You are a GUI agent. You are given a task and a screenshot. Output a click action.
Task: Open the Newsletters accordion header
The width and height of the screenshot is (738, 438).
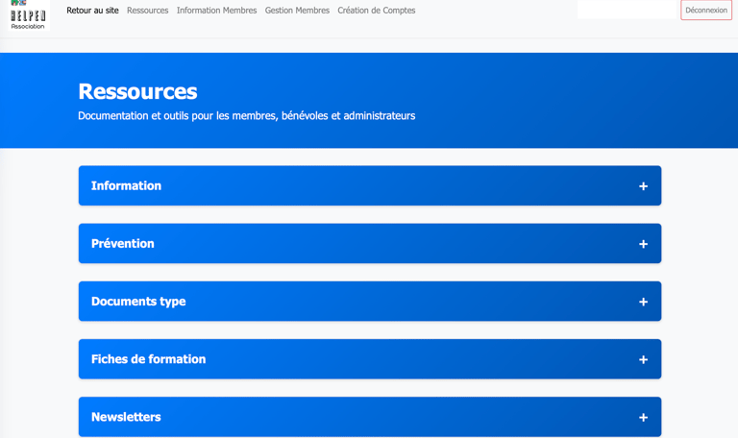tap(370, 417)
